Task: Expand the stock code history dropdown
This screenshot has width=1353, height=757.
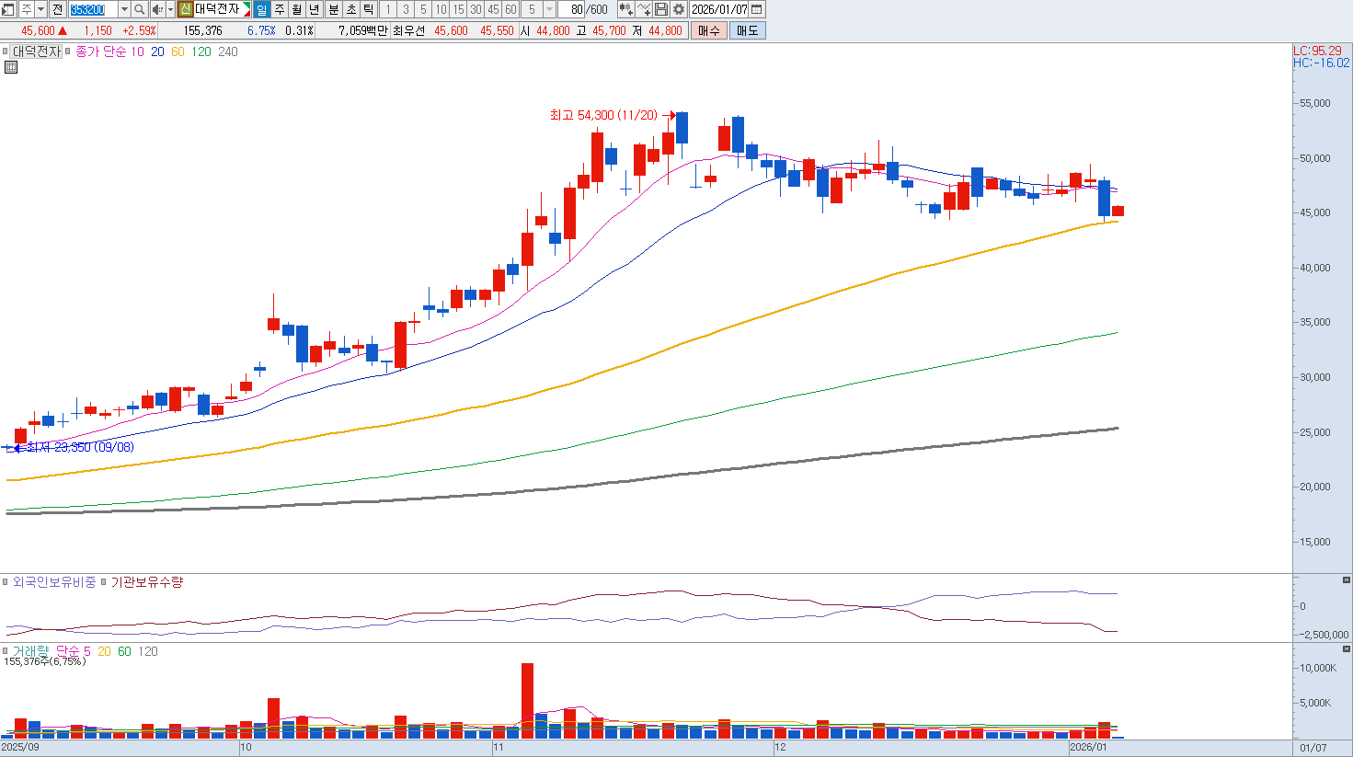Action: [124, 9]
